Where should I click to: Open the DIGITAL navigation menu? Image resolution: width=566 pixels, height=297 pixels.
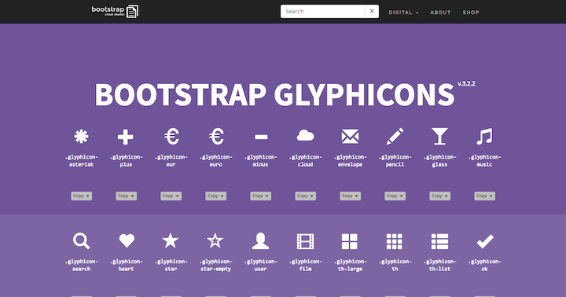pyautogui.click(x=403, y=13)
